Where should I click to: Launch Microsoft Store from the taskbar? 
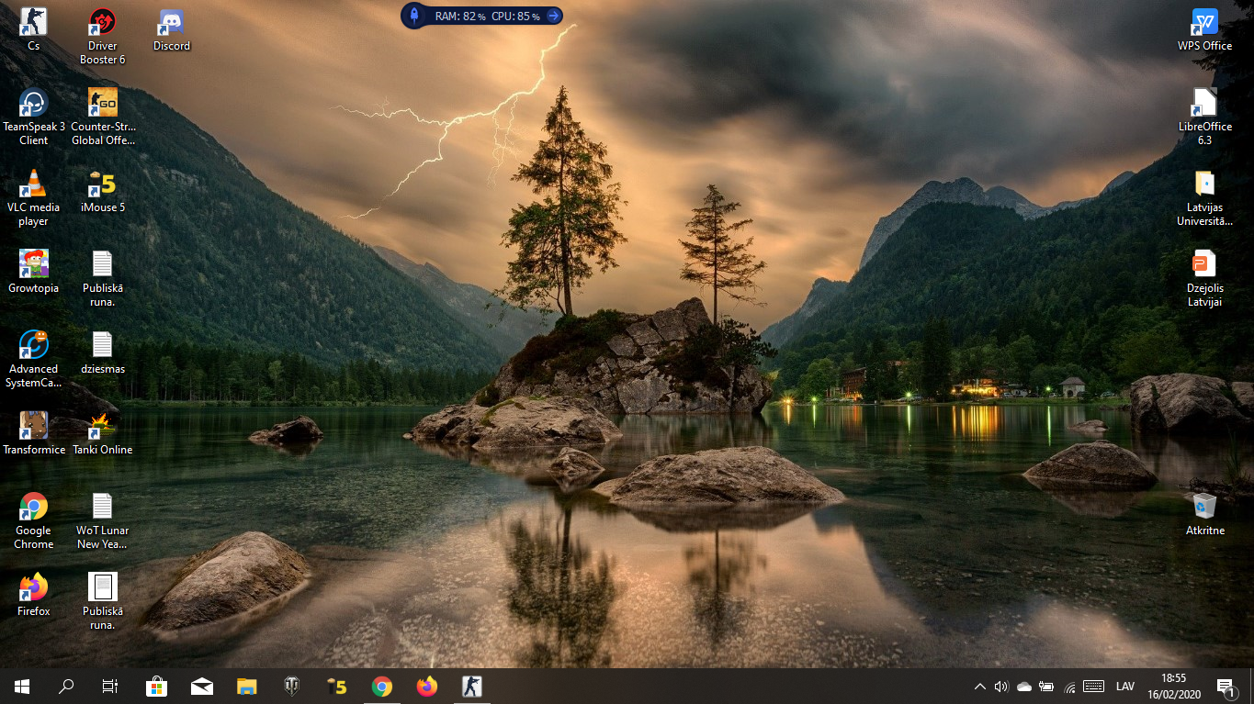[x=157, y=686]
